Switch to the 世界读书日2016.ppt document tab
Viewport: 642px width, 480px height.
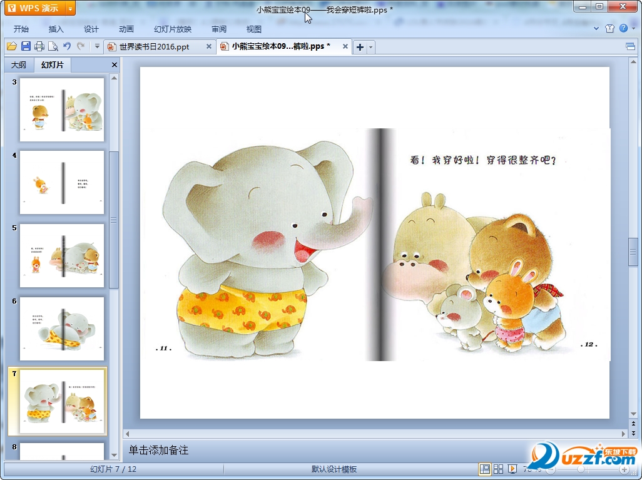[155, 47]
